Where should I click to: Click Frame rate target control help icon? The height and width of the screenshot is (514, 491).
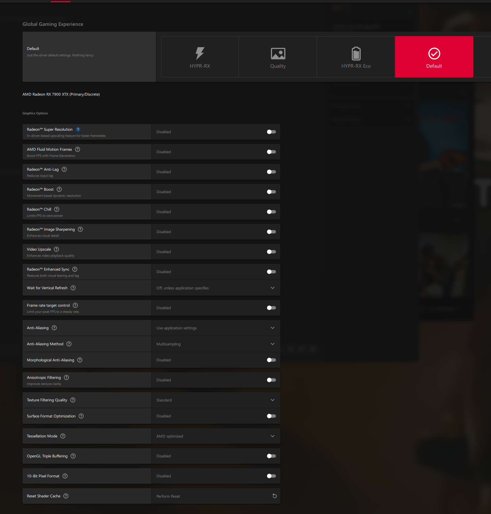coord(75,305)
